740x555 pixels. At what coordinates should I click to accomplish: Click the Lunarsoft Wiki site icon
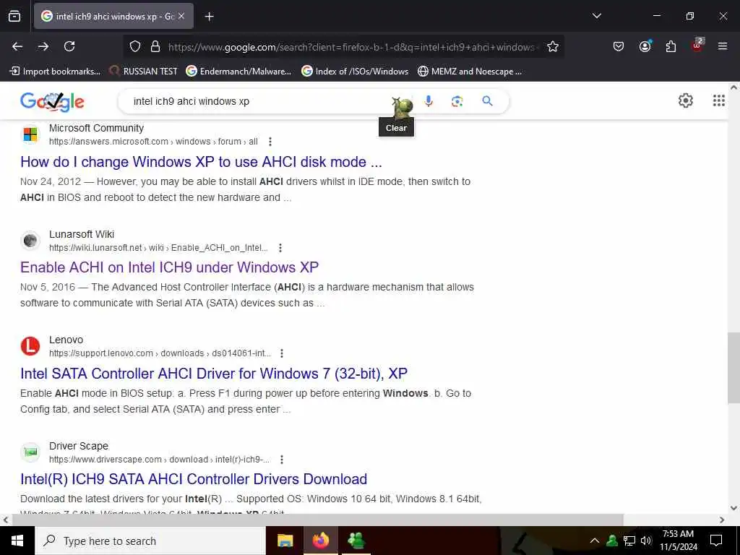[30, 241]
